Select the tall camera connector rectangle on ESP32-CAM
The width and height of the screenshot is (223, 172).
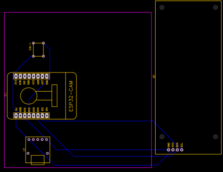(54, 96)
